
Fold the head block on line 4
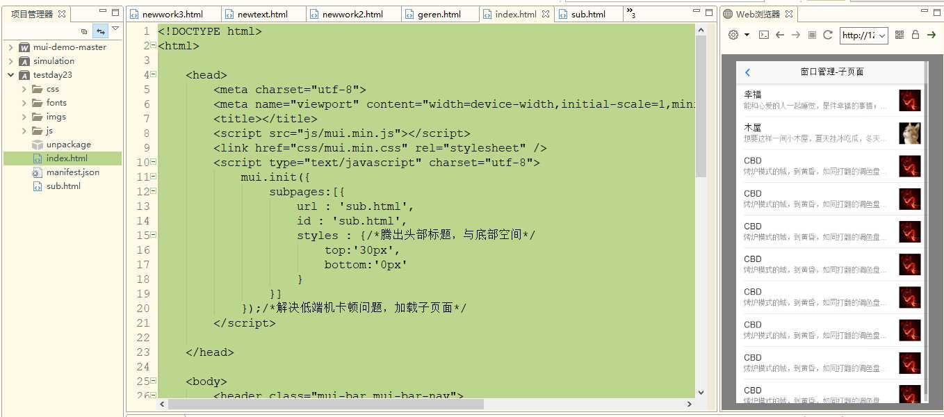click(153, 74)
